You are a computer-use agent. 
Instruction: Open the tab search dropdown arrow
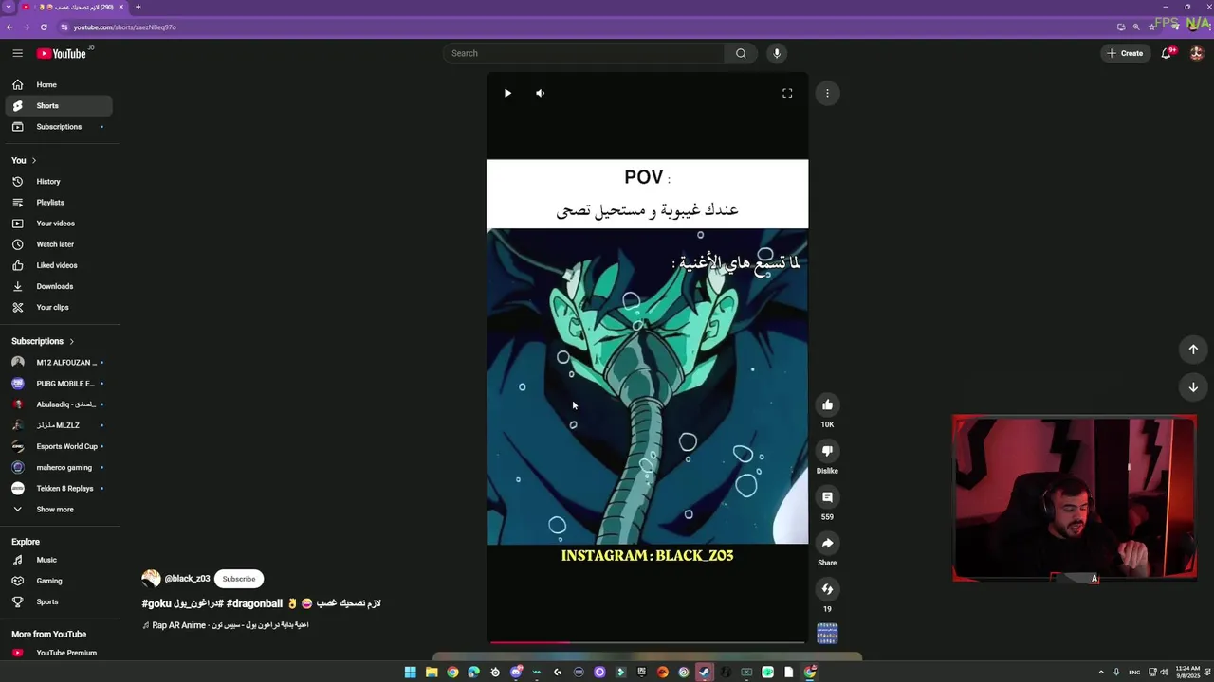tap(9, 7)
